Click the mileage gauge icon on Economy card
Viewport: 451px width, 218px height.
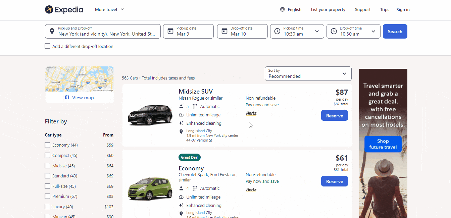pyautogui.click(x=181, y=197)
